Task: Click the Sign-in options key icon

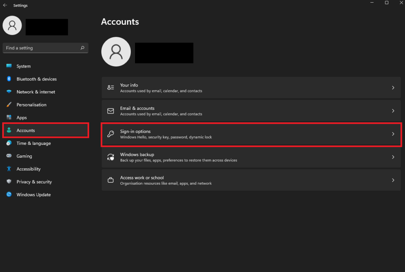Action: click(x=110, y=134)
